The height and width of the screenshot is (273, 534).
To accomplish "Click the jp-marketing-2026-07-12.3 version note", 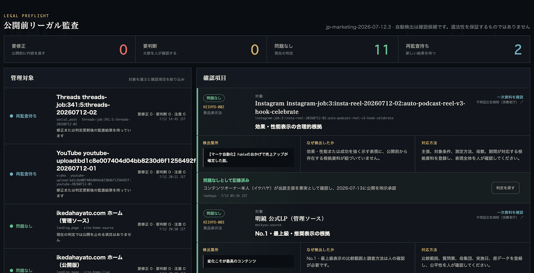I will [428, 27].
